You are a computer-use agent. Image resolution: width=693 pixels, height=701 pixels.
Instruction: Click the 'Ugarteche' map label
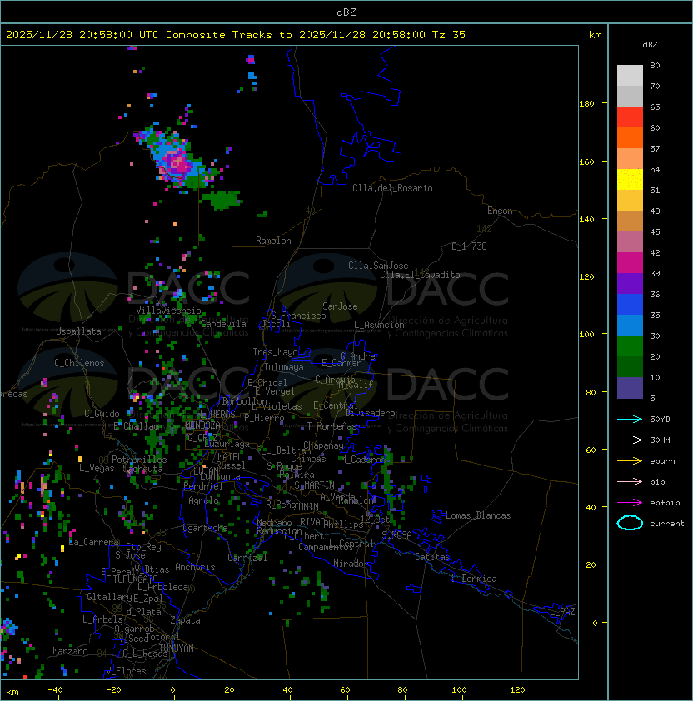click(x=205, y=528)
